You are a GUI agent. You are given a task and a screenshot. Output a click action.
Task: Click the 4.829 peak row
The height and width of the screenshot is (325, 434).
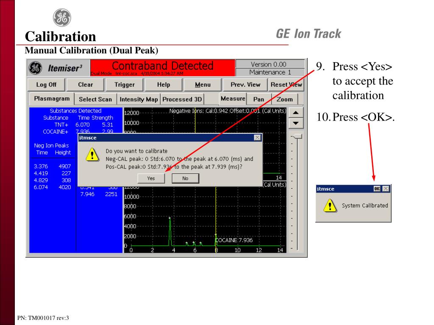tap(52, 180)
